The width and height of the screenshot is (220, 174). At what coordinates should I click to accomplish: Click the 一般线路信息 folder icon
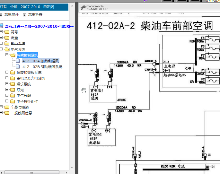(7, 113)
